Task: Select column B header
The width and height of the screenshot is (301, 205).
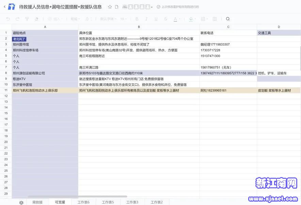Action: [139, 27]
